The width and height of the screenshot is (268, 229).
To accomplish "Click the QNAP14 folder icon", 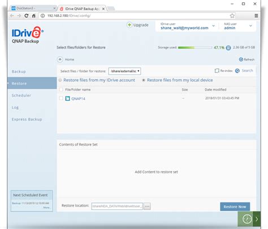I will (x=67, y=98).
